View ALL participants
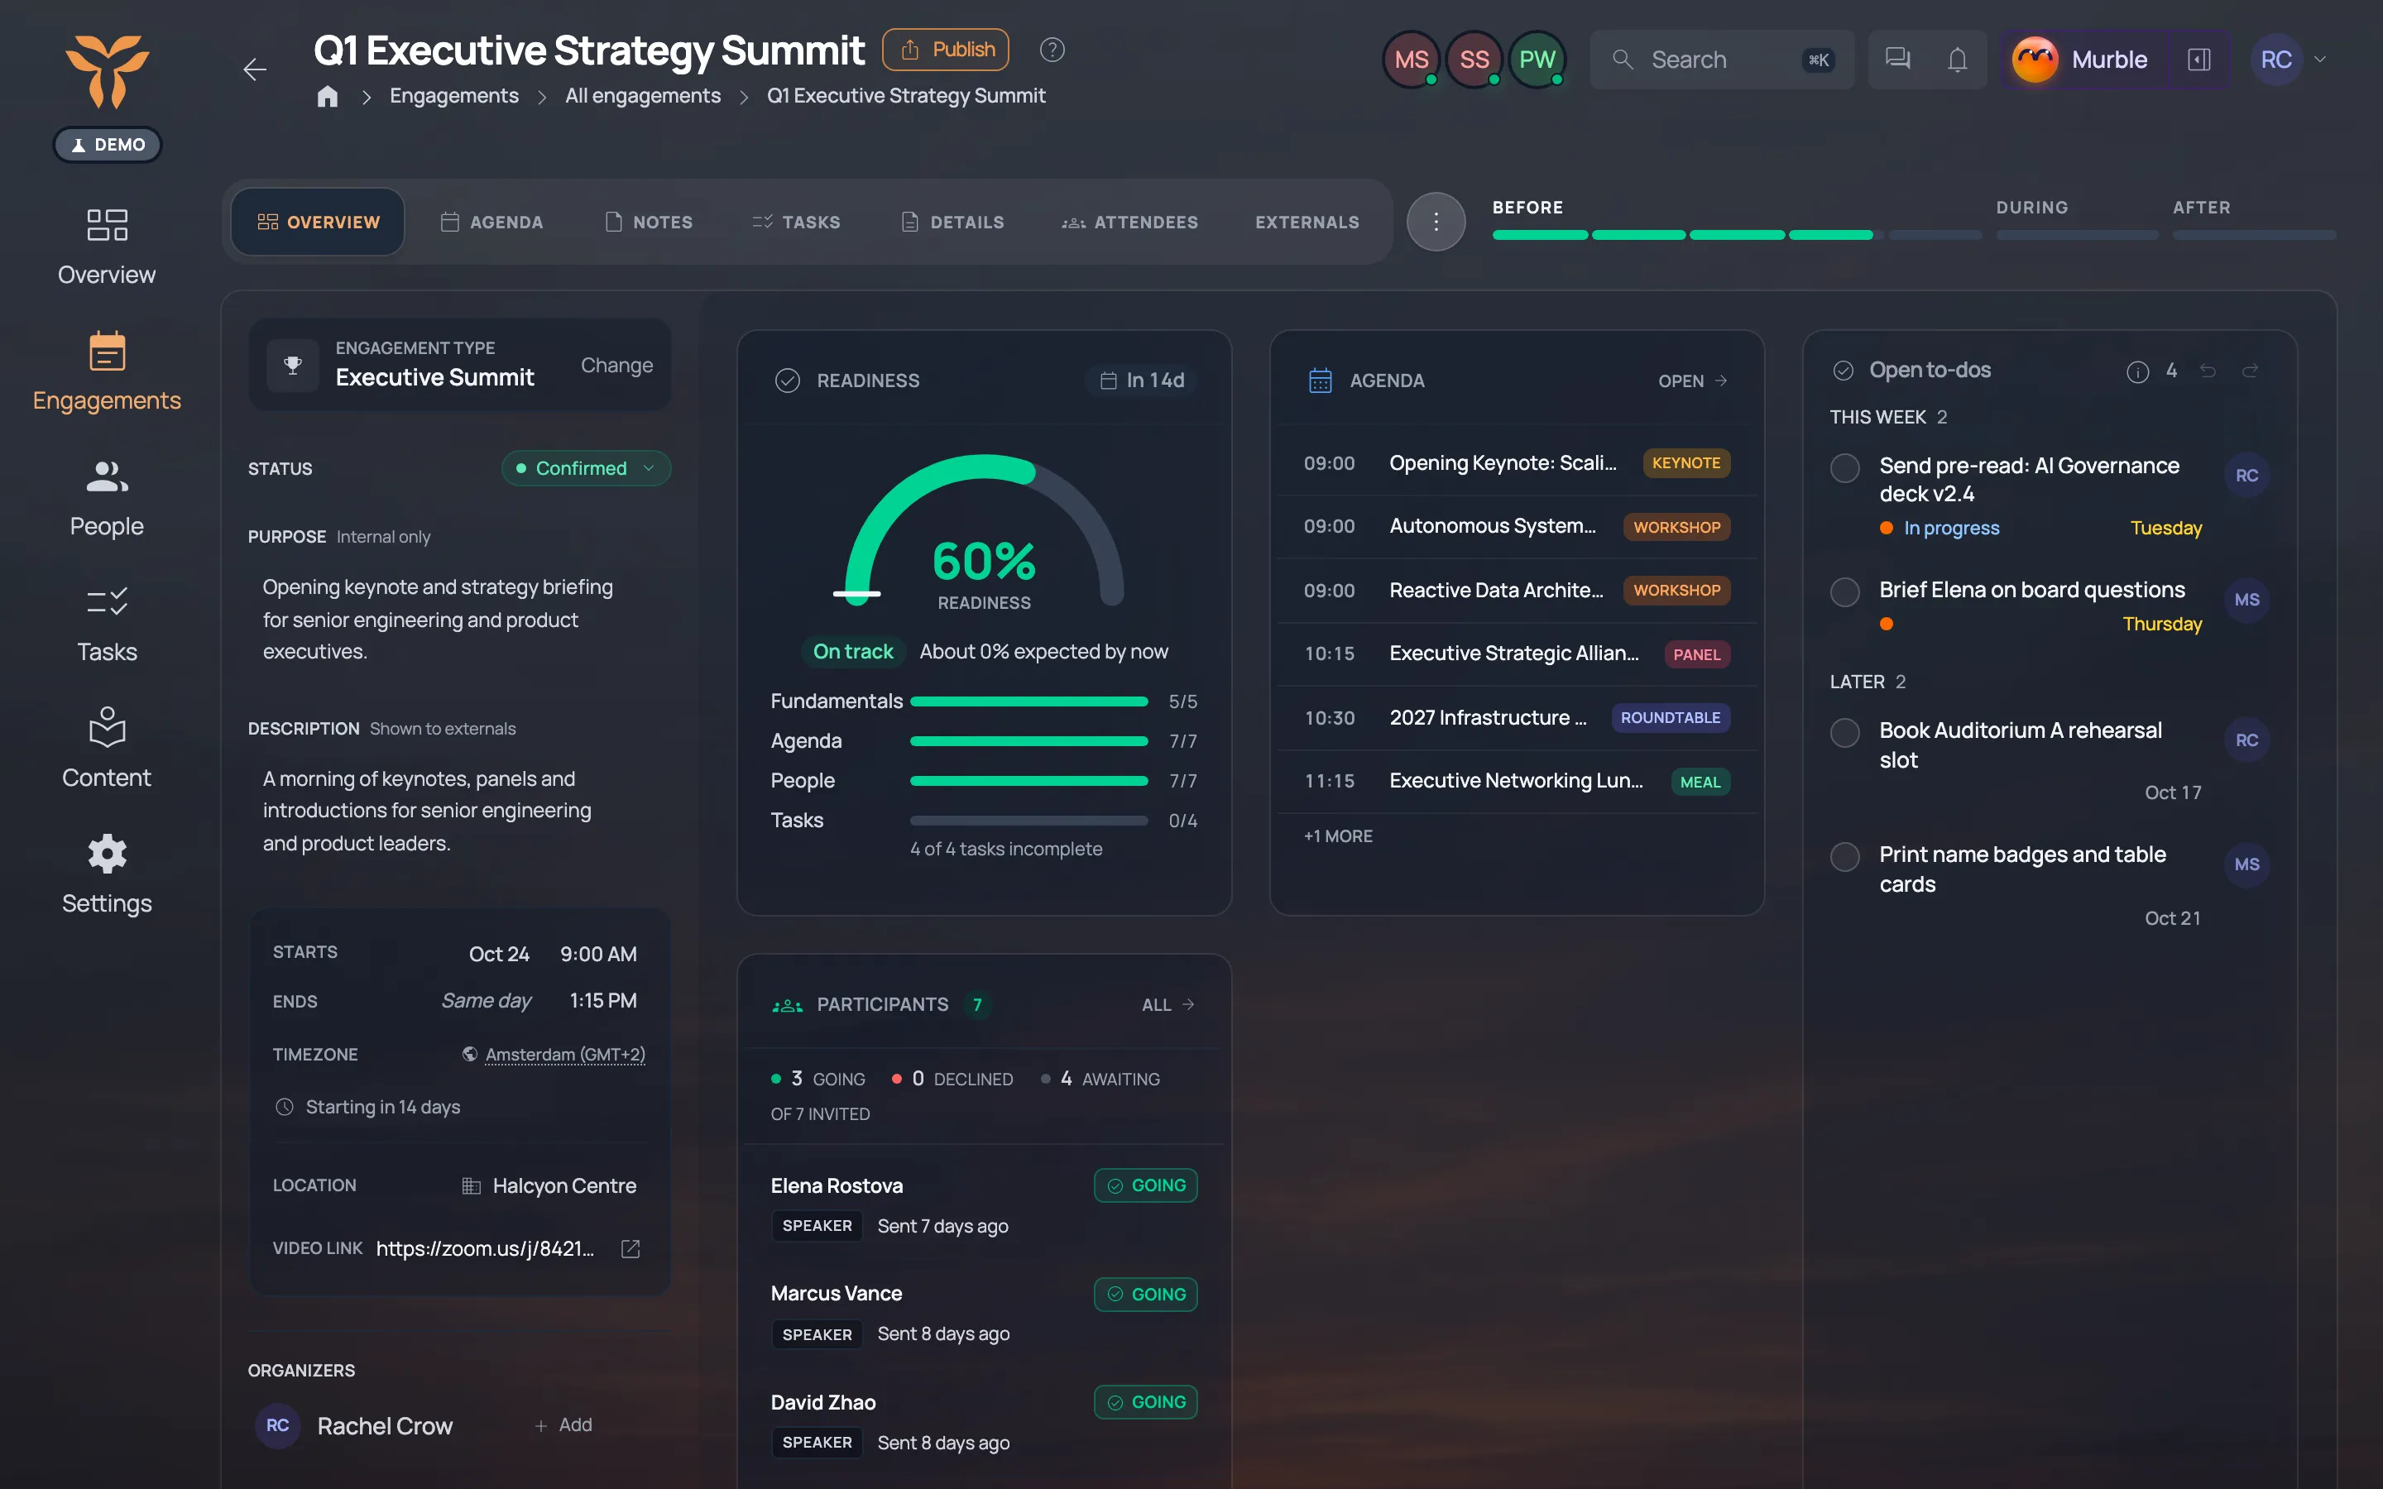 [1168, 1003]
